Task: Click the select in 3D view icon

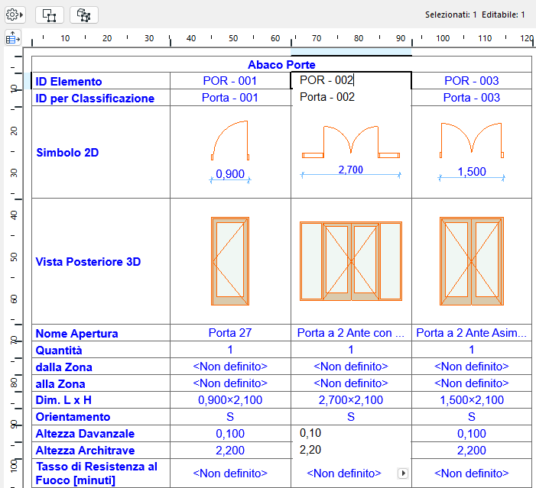Action: click(83, 15)
